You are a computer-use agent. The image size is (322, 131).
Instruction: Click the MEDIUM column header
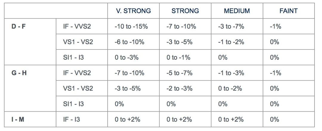pos(237,11)
